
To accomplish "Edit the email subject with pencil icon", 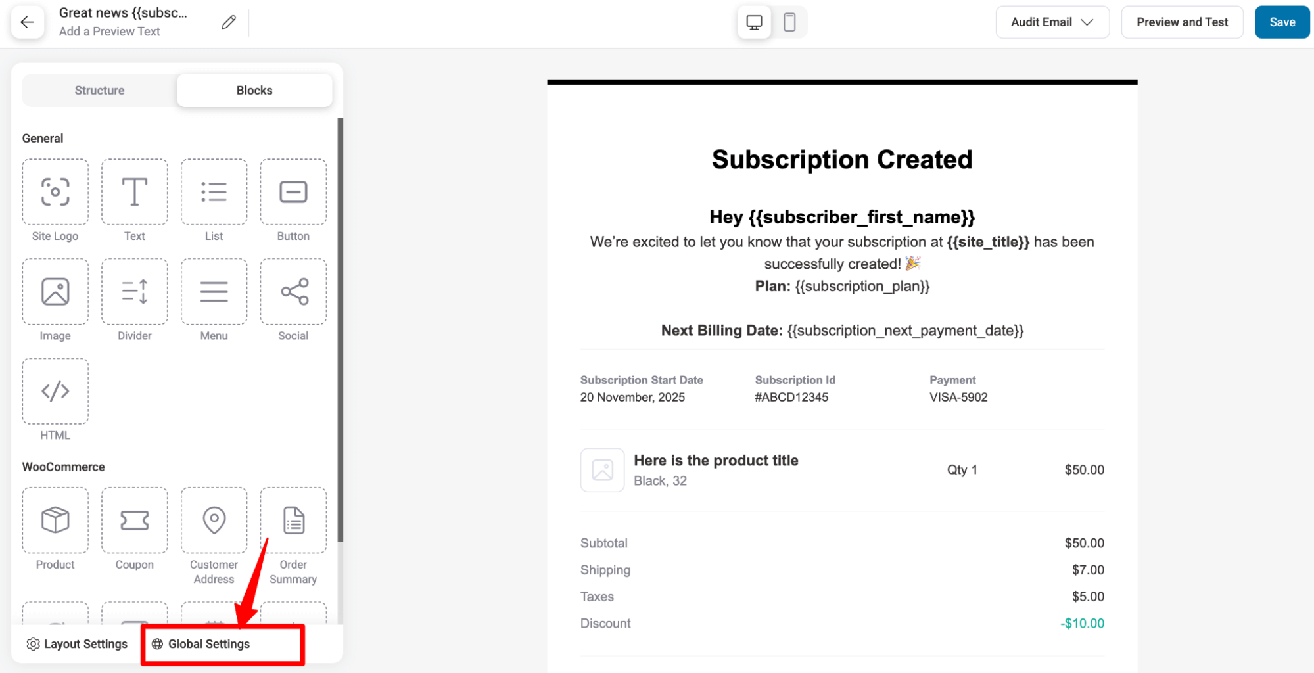I will pos(227,22).
